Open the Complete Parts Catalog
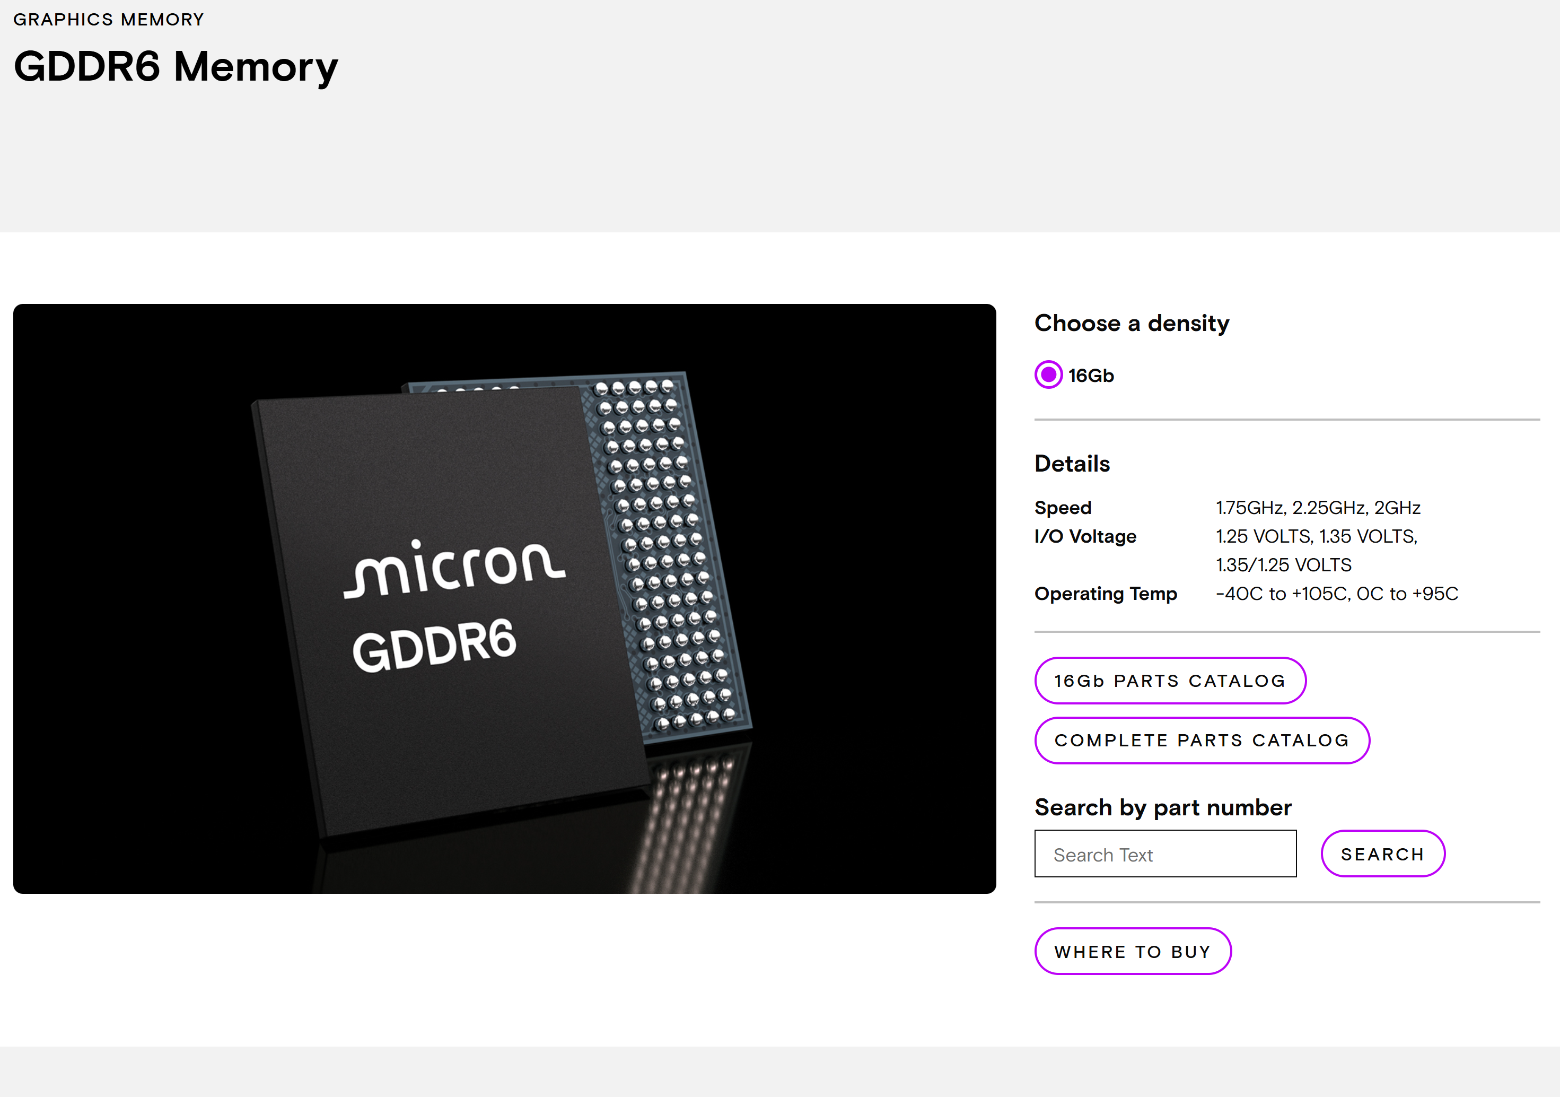This screenshot has width=1560, height=1097. pos(1201,740)
